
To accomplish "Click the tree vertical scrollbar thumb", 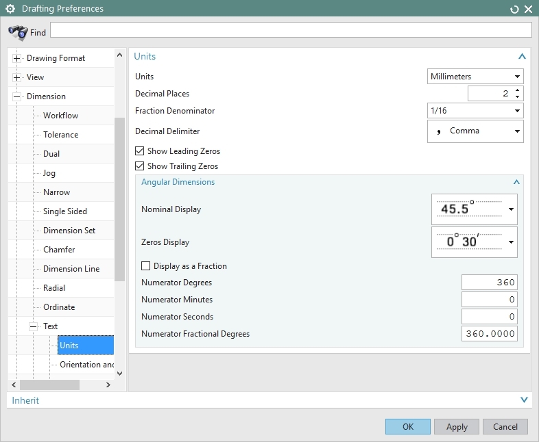I will [119, 199].
